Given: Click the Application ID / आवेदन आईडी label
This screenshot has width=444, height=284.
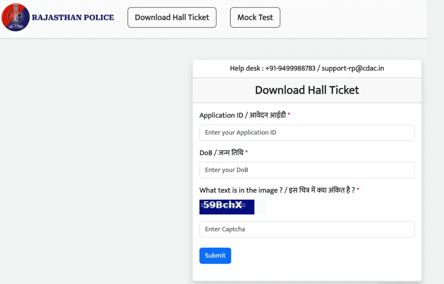Looking at the screenshot, I should pyautogui.click(x=245, y=115).
